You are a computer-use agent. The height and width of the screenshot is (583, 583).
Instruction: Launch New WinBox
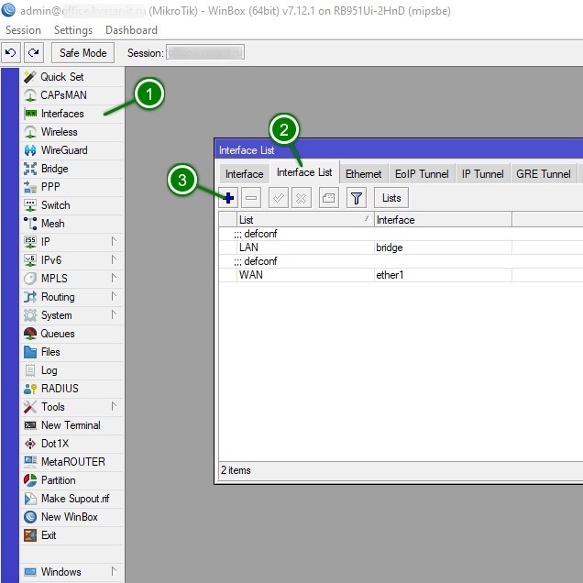(72, 517)
